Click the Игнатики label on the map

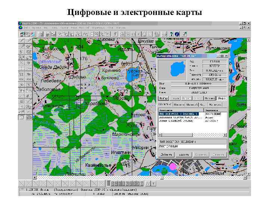tap(121, 153)
